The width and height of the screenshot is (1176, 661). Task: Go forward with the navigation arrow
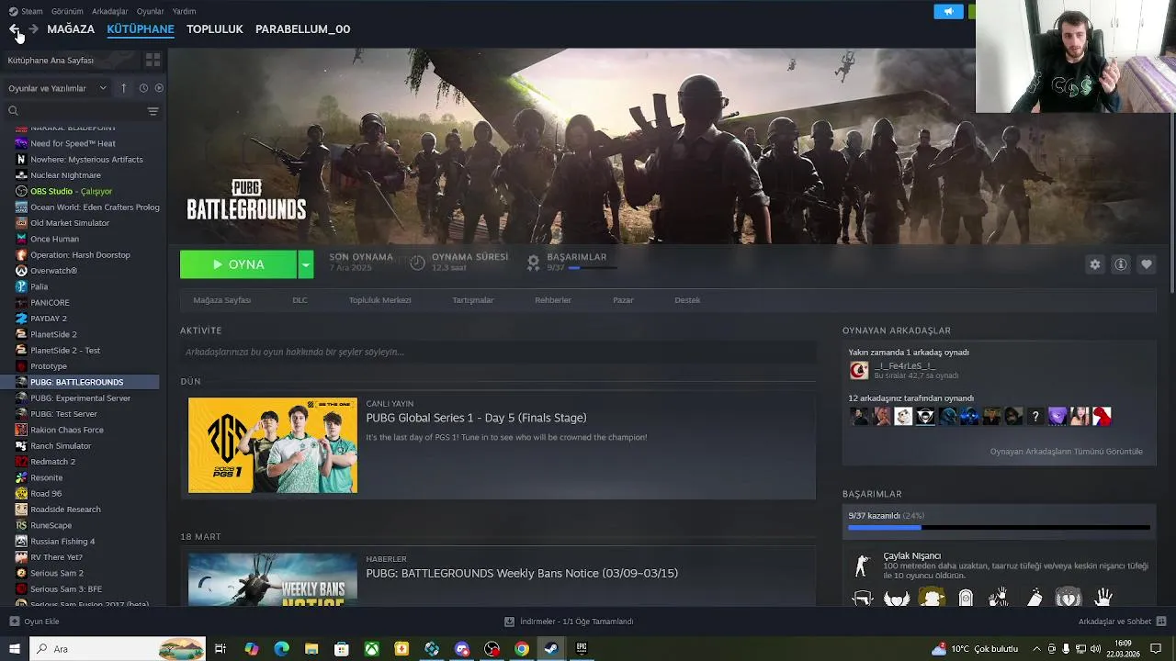(33, 29)
